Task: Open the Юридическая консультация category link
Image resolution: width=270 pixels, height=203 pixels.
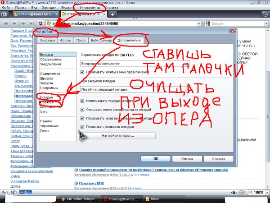Action: [x=31, y=171]
